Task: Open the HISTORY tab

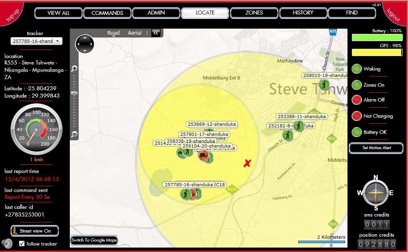Action: point(303,13)
